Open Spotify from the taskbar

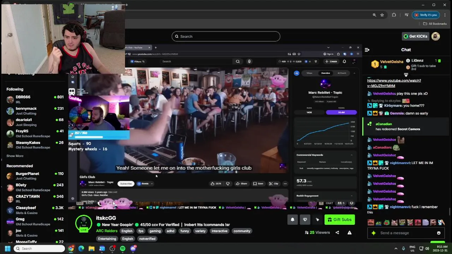(x=123, y=248)
